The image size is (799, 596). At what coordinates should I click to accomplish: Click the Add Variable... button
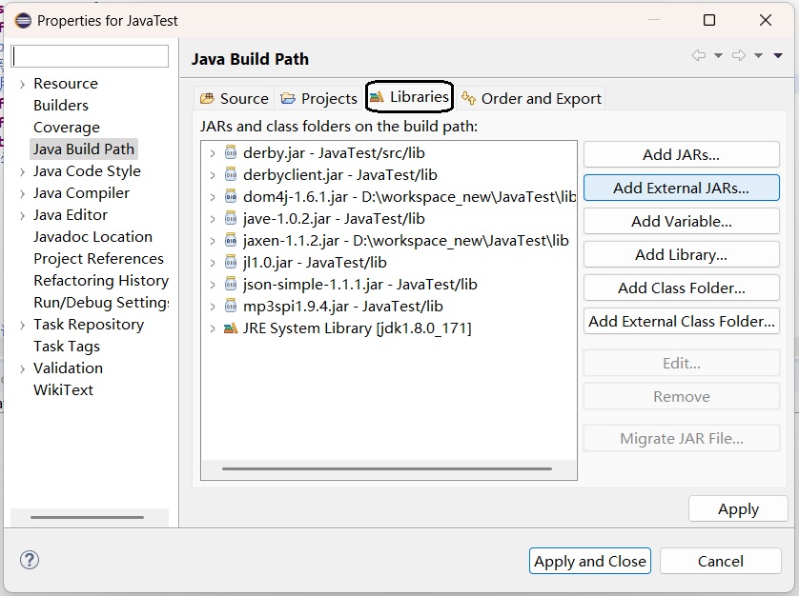tap(682, 222)
